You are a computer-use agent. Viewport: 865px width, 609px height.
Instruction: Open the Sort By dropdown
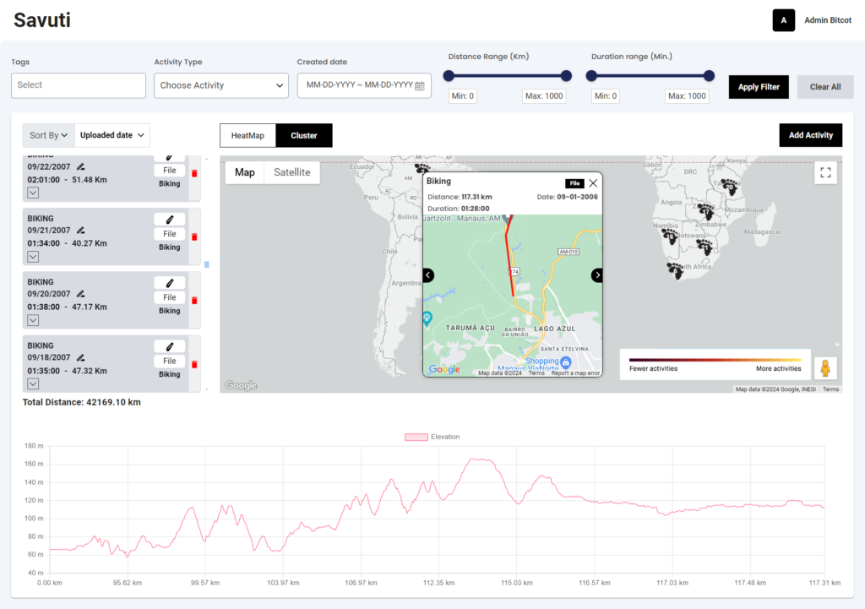48,135
